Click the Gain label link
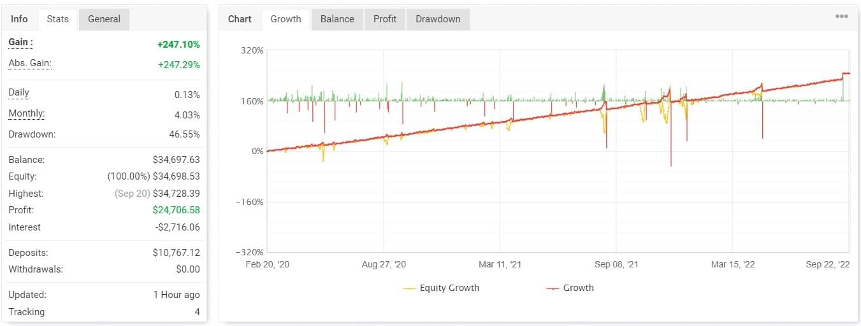The width and height of the screenshot is (861, 326). tap(20, 42)
